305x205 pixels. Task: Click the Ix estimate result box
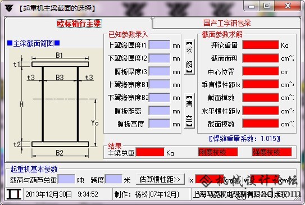click(210, 179)
